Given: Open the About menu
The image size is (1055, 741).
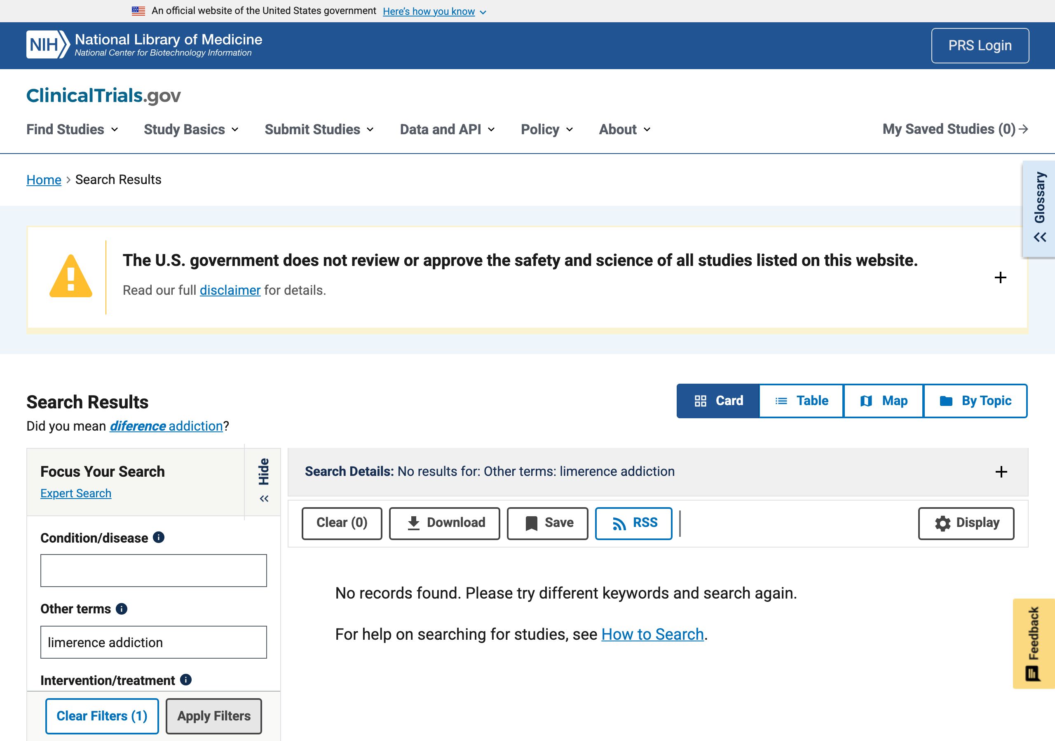Looking at the screenshot, I should (624, 129).
